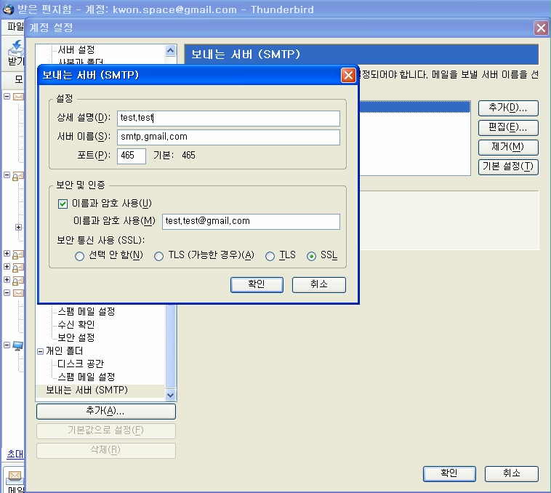Select the TLS radio button
Viewport: 551px width, 493px height.
click(270, 256)
